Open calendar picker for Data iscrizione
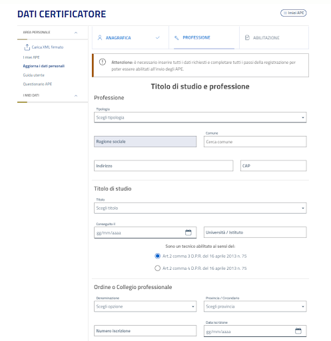 (x=298, y=331)
